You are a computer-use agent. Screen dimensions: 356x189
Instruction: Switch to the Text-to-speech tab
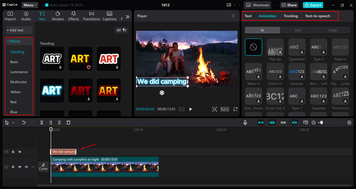click(x=318, y=16)
